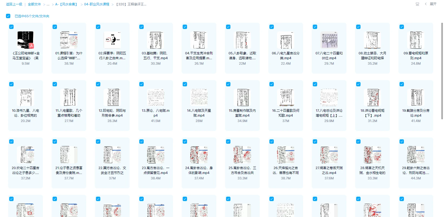Open the 12.阳宅轮，阴阳与形势合参.mp4 thumbnail
Screen dimensions: 444x217
click(x=112, y=97)
